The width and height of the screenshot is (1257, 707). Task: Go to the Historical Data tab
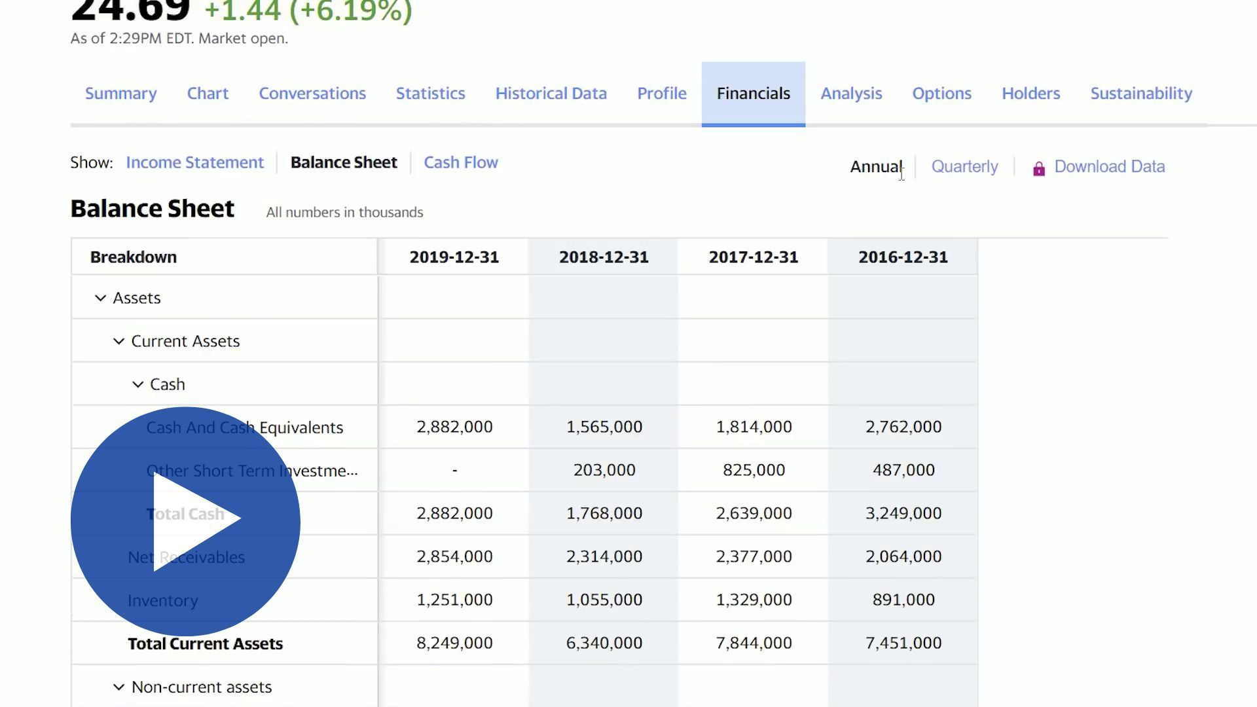point(551,94)
